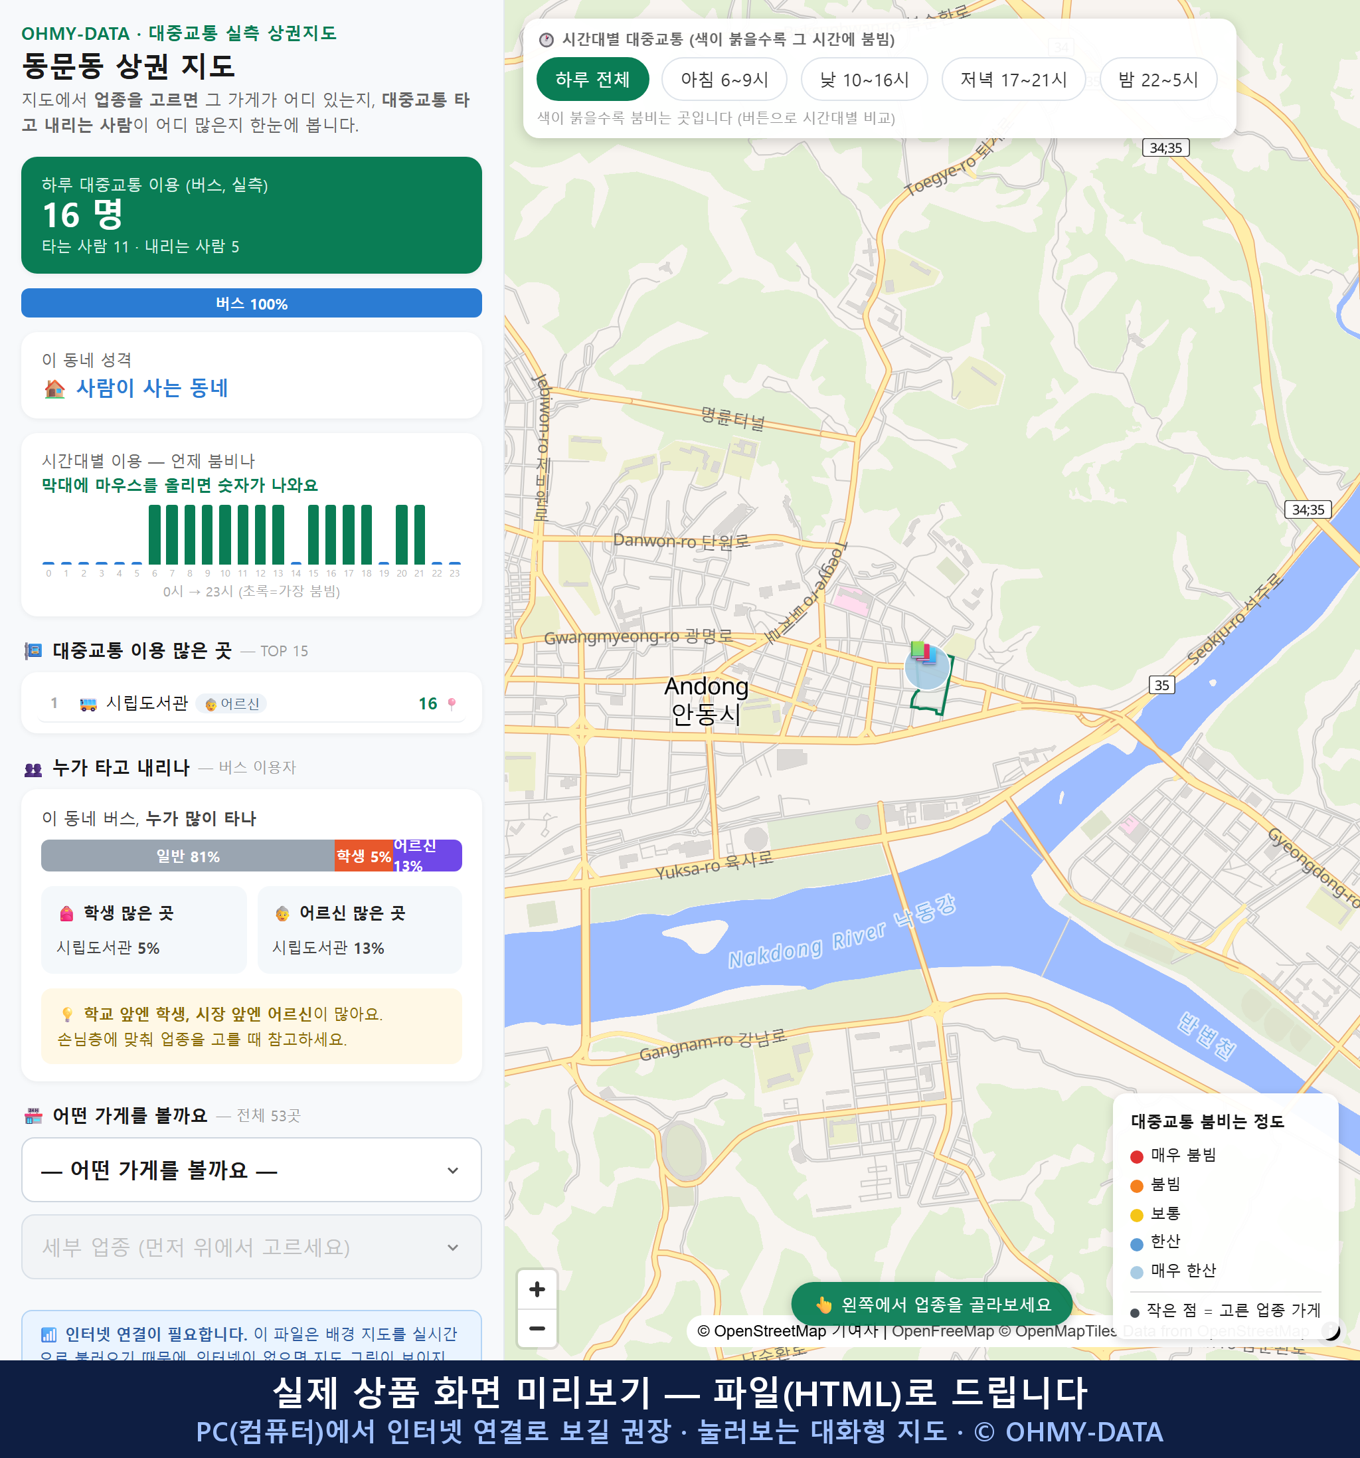Screen dimensions: 1360x1458
Task: Click the elderly icon in 어르신 많은 곳
Action: (x=282, y=914)
